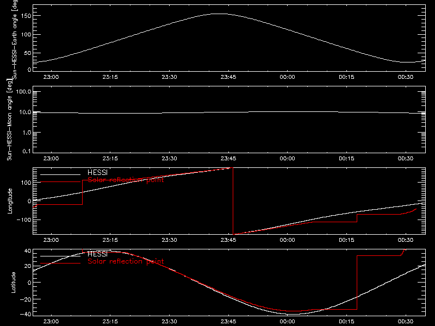Click the 50 tick on Earth angle plot

coord(28,53)
